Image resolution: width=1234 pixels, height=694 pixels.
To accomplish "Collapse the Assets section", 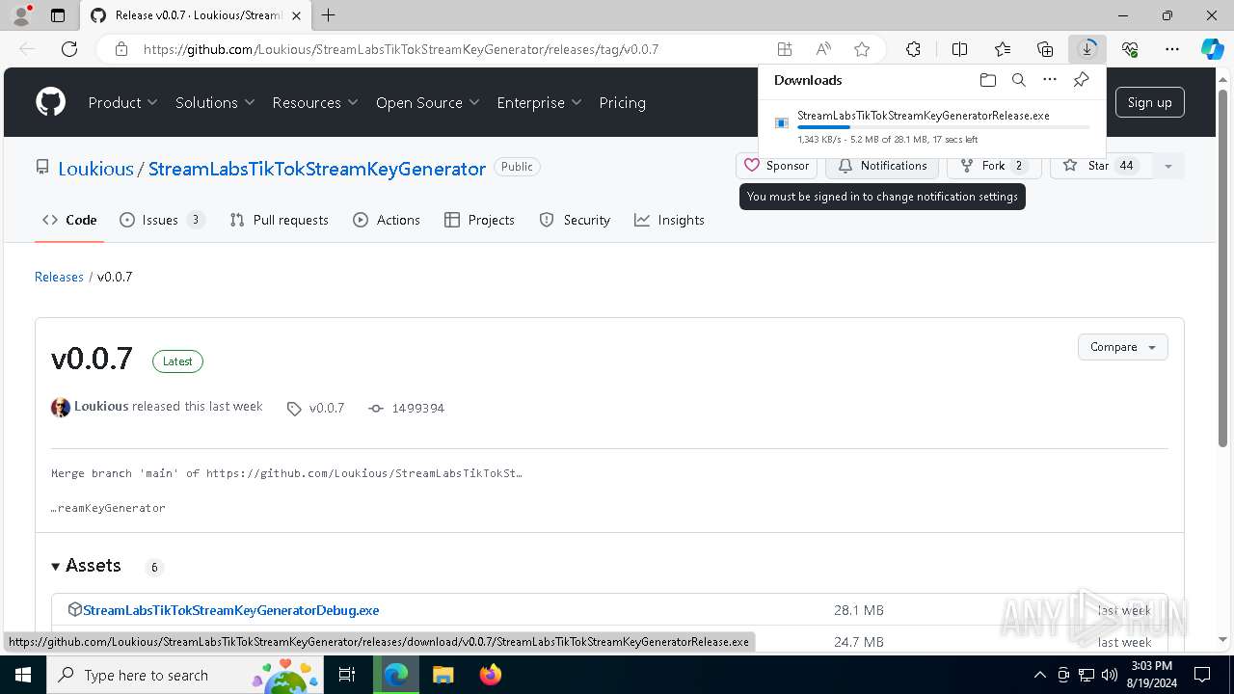I will coord(87,566).
